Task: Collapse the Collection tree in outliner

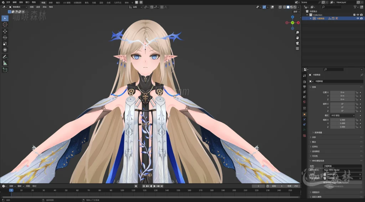Action: 307,15
